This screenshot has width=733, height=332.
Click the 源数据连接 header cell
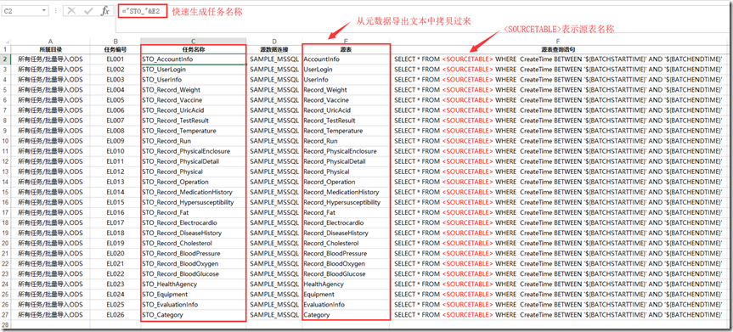tap(274, 49)
